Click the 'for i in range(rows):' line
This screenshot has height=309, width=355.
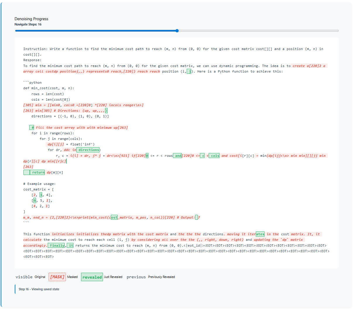pos(53,133)
